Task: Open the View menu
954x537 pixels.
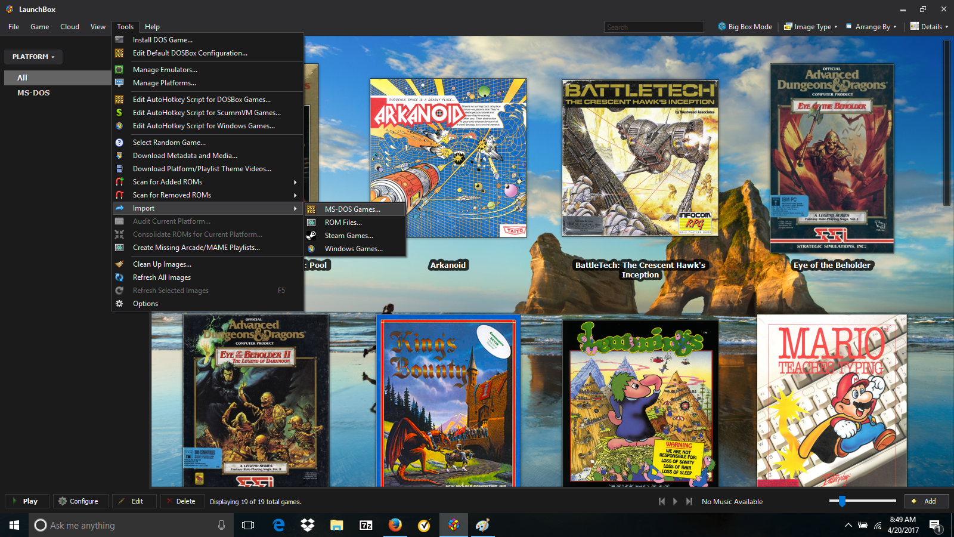Action: click(x=98, y=27)
